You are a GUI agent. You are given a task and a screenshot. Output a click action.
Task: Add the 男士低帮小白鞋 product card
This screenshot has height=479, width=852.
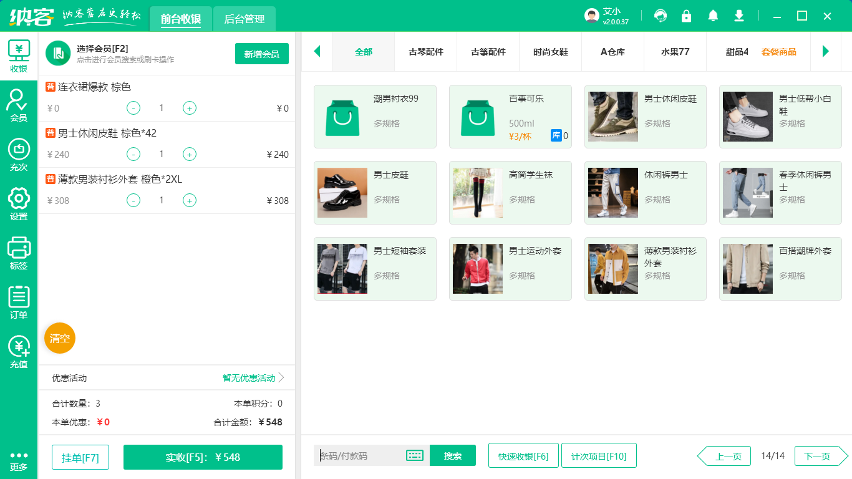pyautogui.click(x=780, y=117)
